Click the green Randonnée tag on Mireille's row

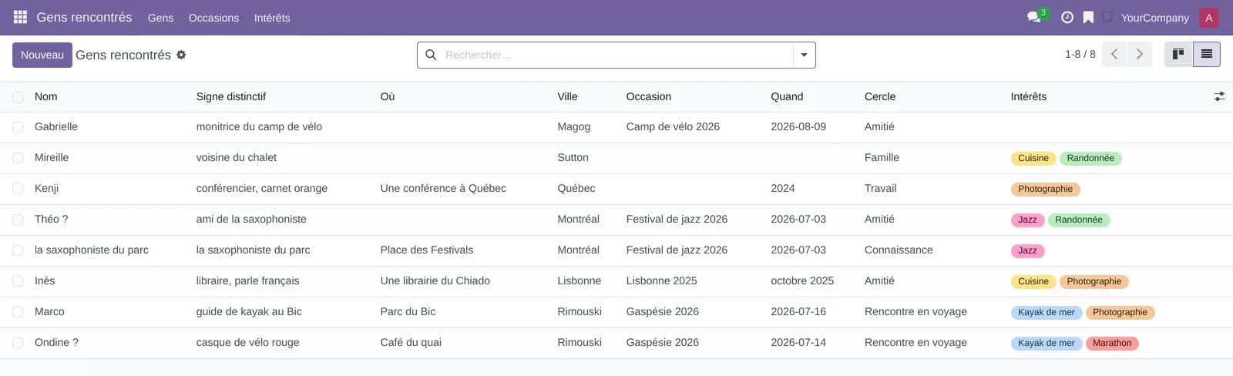pyautogui.click(x=1090, y=158)
